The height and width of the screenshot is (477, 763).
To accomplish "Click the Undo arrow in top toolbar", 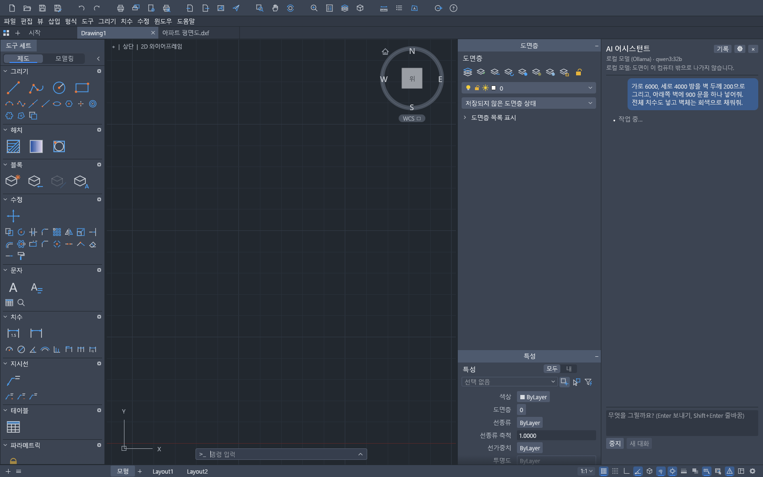I will 82,8.
